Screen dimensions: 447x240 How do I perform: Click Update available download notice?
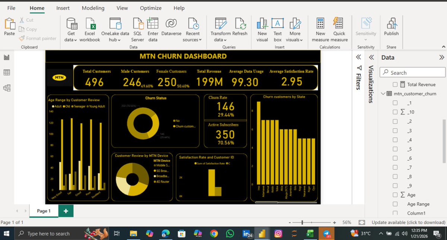409,223
